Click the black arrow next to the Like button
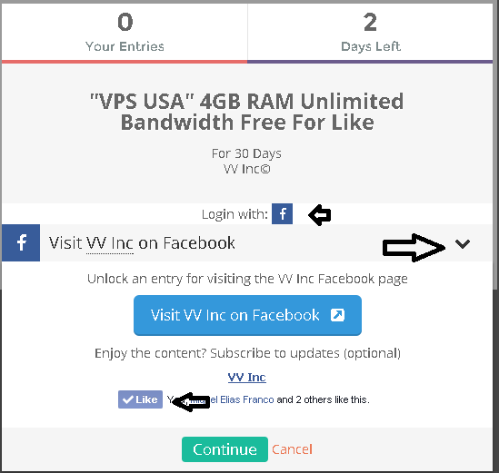499x473 pixels. point(190,402)
